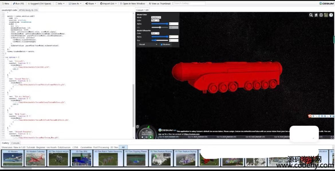Open the Console tab
335x171 pixels.
click(15, 143)
